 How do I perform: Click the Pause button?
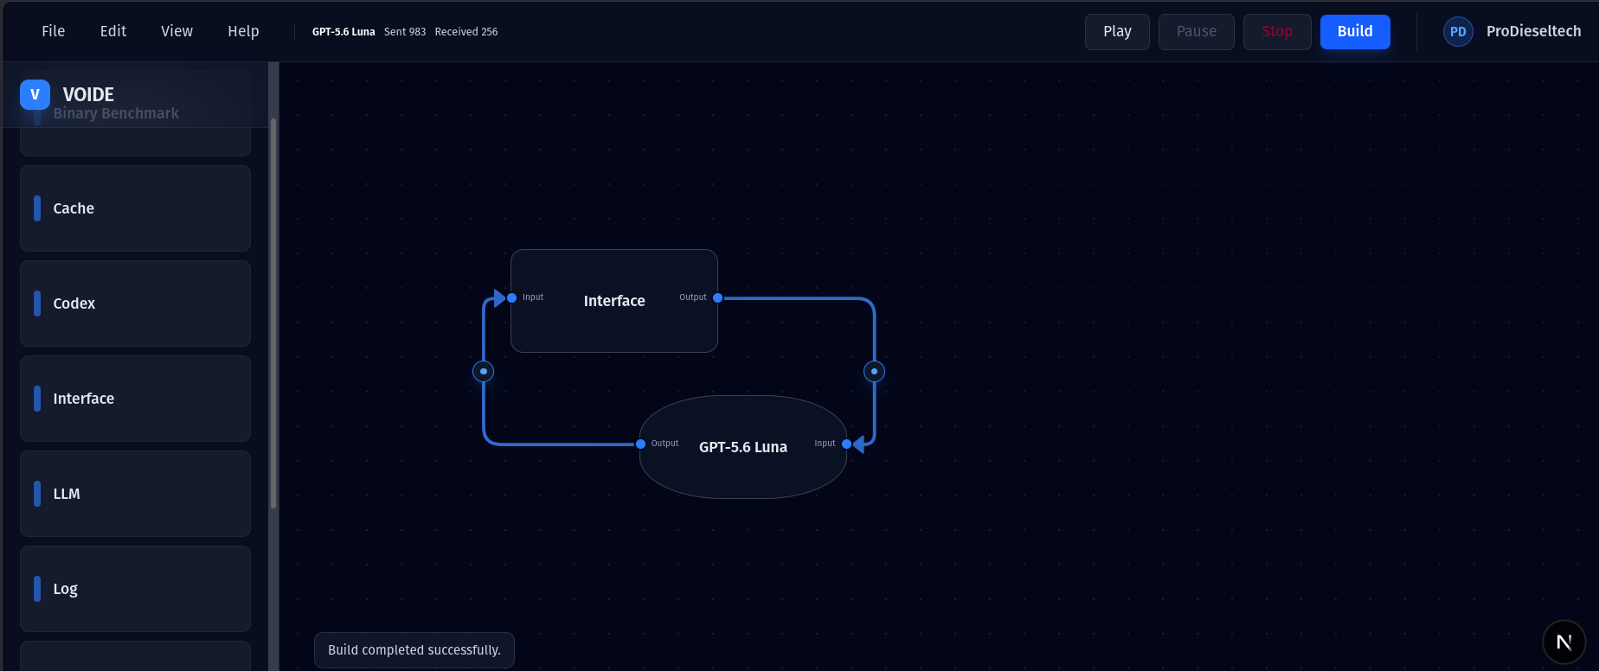(x=1197, y=32)
